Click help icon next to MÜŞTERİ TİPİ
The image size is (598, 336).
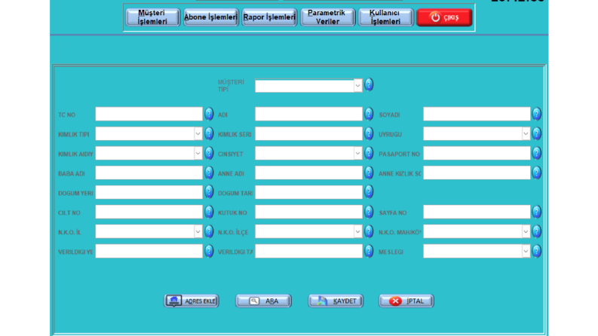[x=369, y=84]
